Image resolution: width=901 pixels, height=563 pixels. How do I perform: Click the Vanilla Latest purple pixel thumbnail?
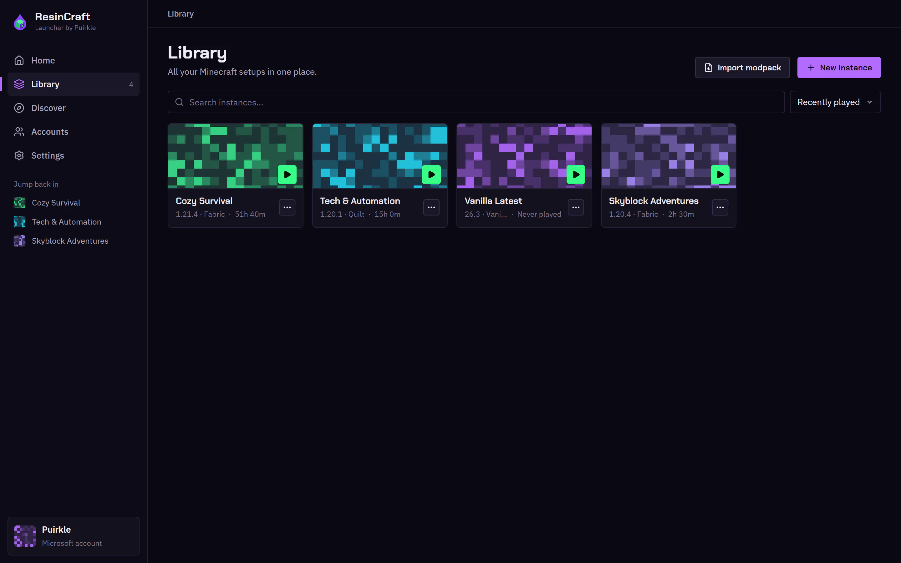tap(524, 156)
